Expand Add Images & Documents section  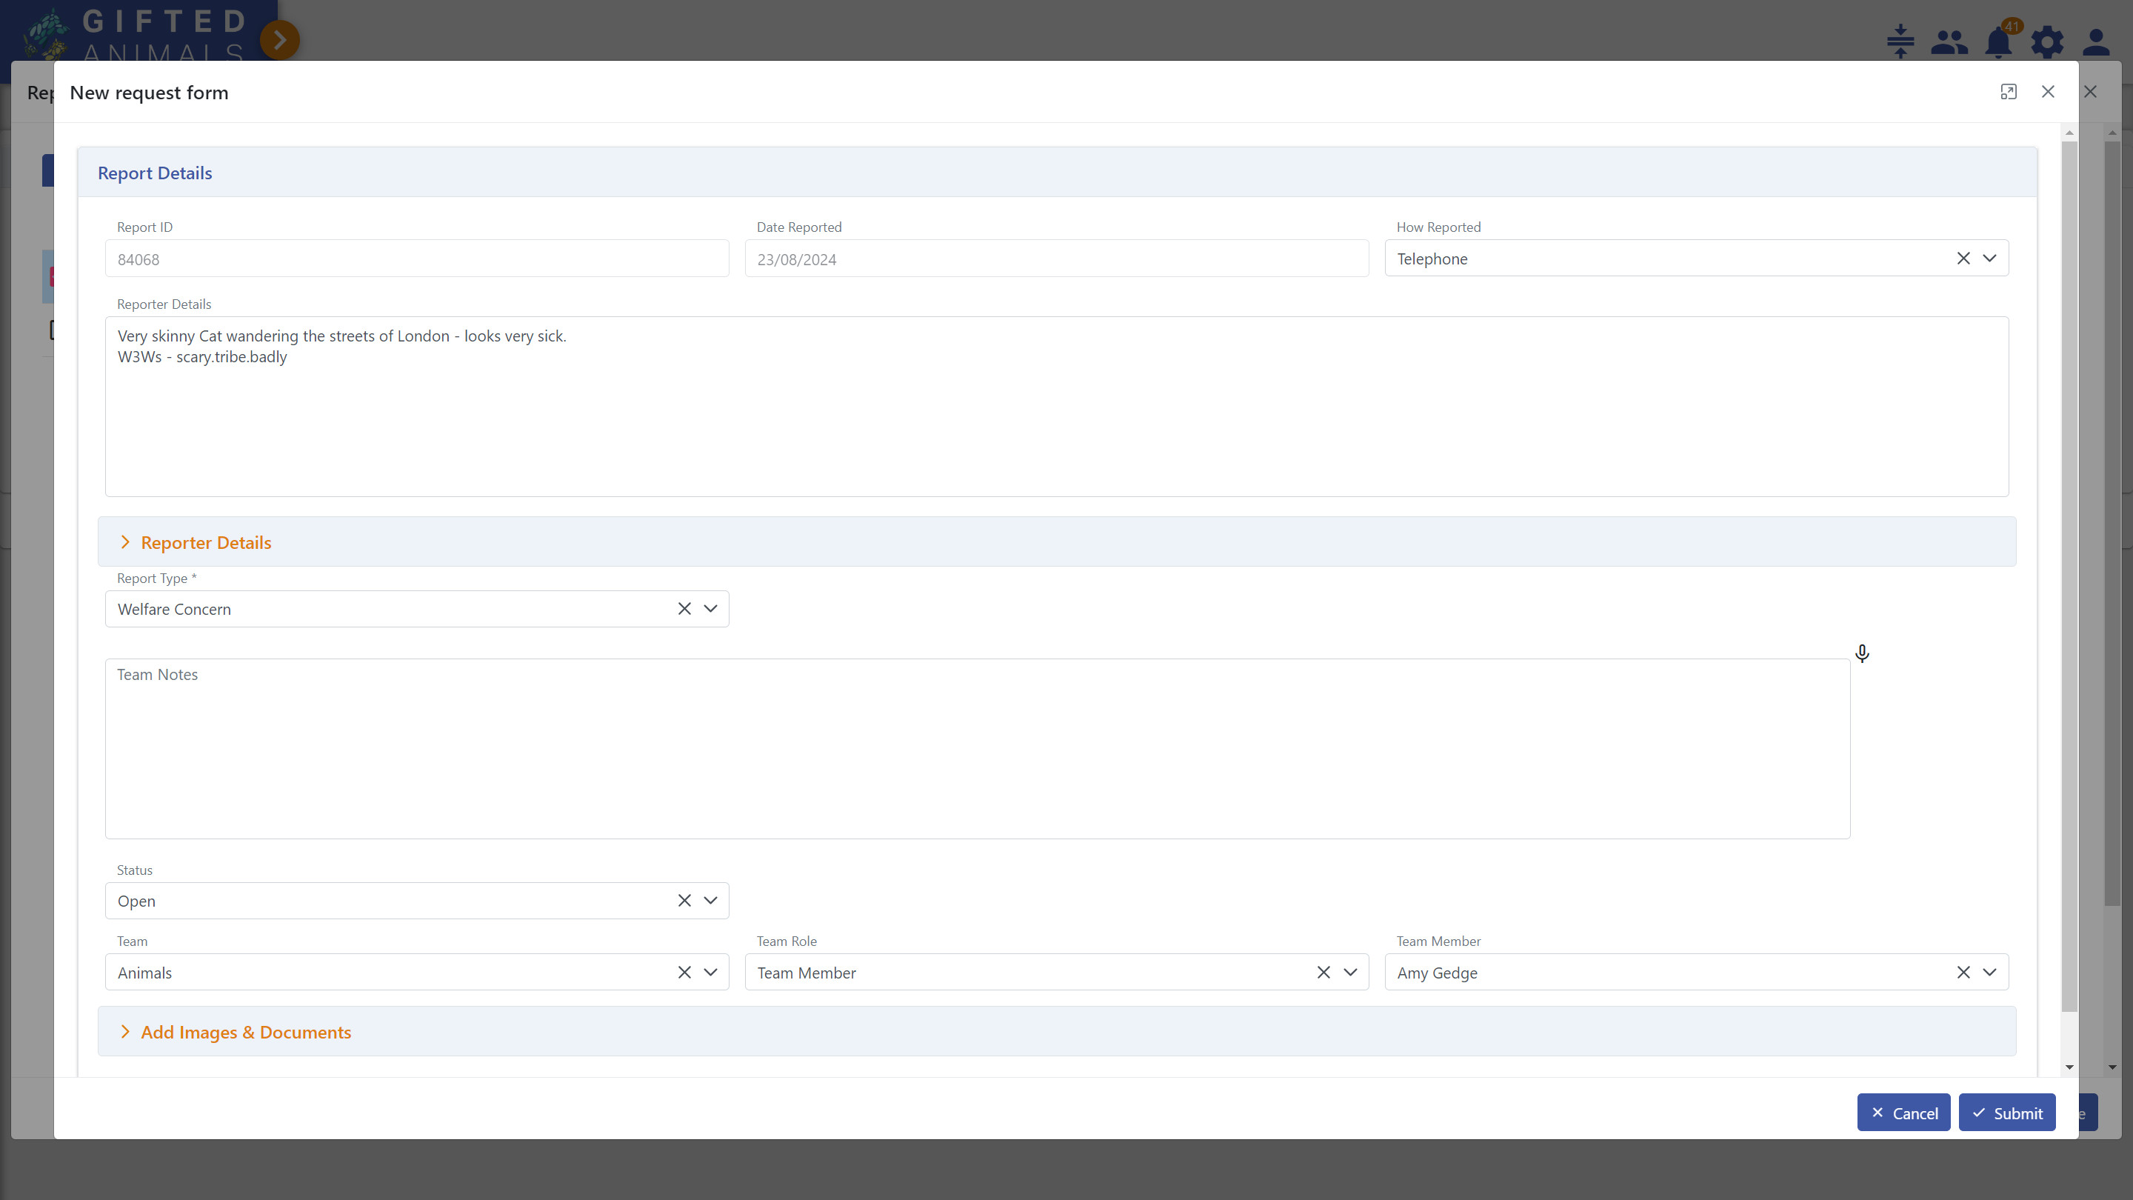1057,1032
